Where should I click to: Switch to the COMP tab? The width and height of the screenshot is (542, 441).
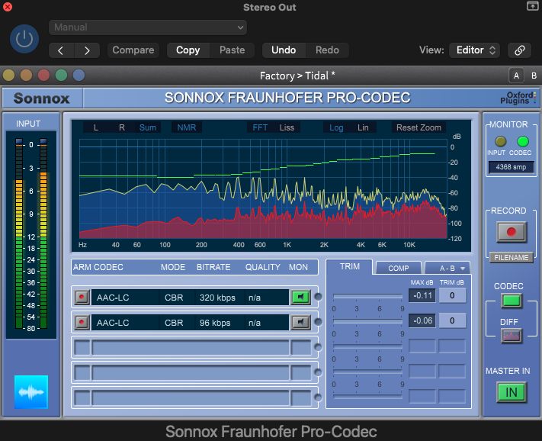pyautogui.click(x=399, y=268)
